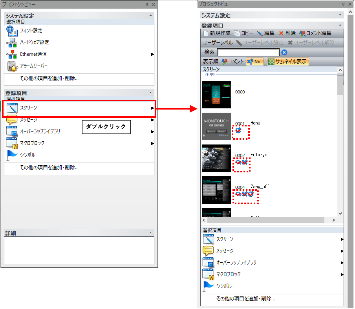
Task: Toggle サムネイル表示 thumbnail view
Action: pyautogui.click(x=288, y=62)
